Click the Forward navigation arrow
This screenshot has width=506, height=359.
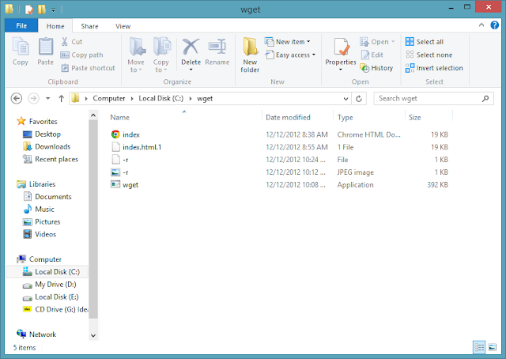coord(33,98)
